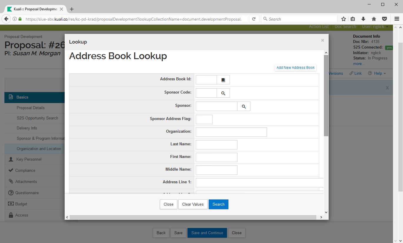Click the Address Book Id lookup book icon
This screenshot has height=243, width=403.
pos(223,80)
